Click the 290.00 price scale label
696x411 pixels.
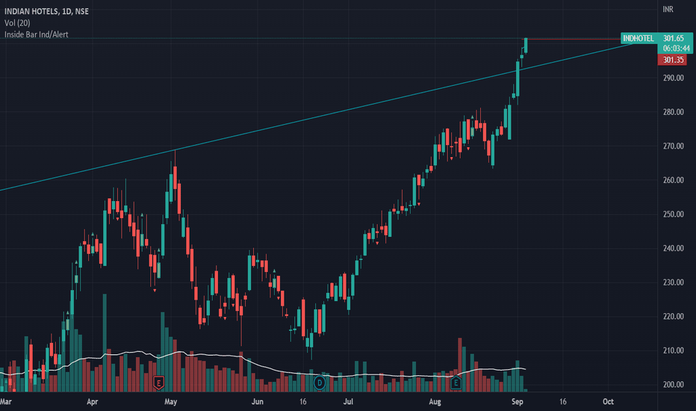click(x=674, y=78)
